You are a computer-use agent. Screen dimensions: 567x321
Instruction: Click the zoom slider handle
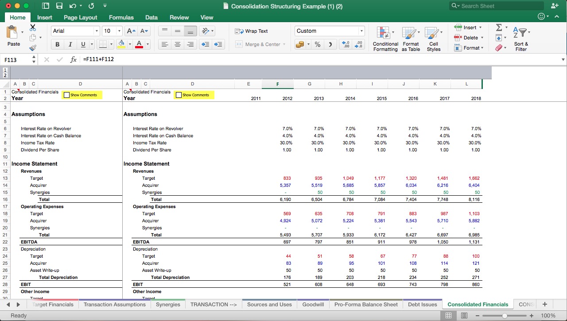pos(505,316)
